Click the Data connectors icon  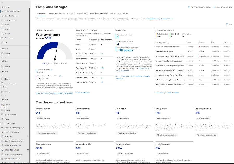(x=2, y=20)
